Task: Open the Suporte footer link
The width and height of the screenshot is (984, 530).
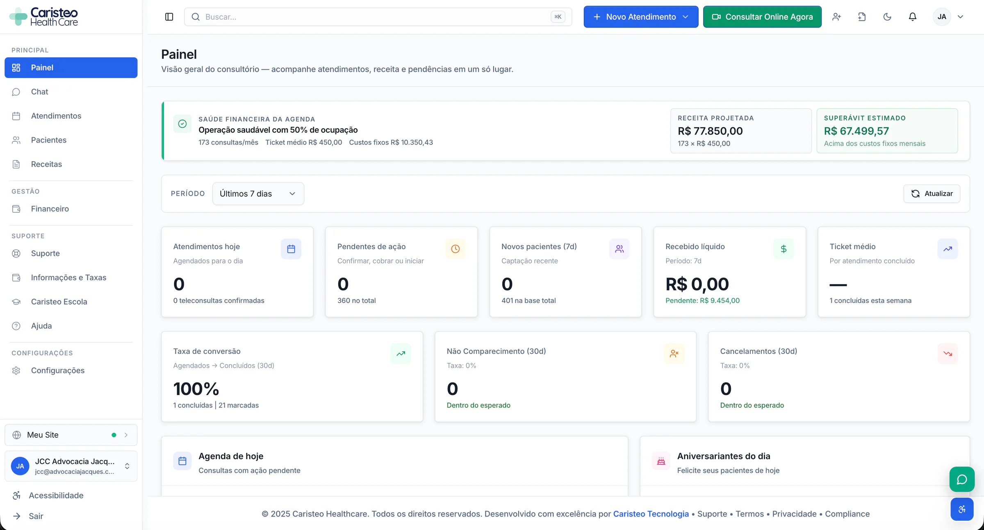Action: pos(712,514)
